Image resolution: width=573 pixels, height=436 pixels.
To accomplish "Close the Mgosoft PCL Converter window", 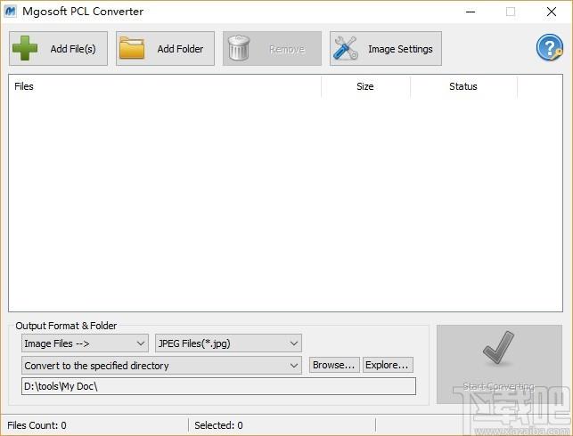I will click(x=552, y=12).
